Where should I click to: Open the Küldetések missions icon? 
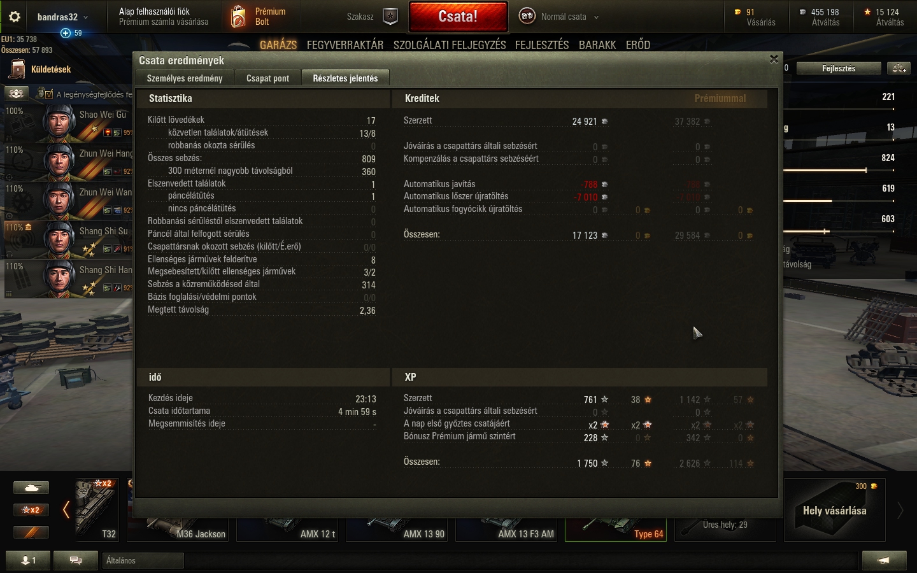[17, 69]
